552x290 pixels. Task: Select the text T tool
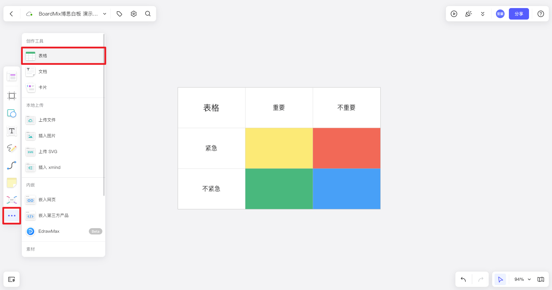(12, 131)
